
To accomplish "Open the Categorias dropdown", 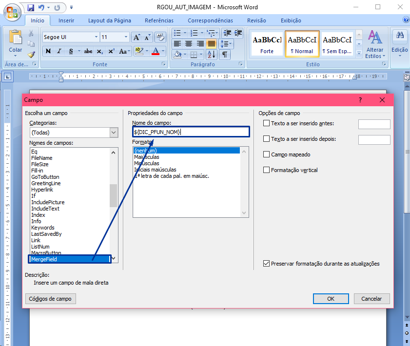I will click(114, 133).
